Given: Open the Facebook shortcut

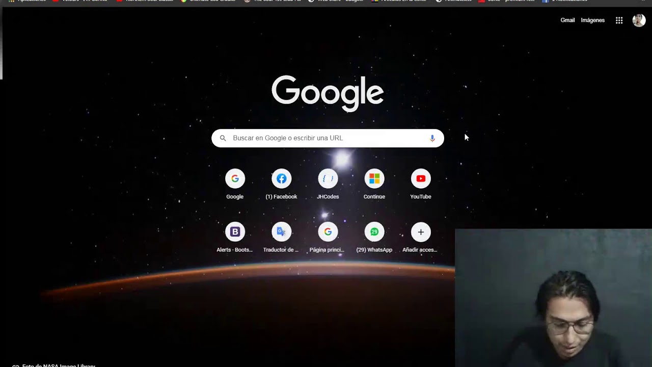Looking at the screenshot, I should click(x=281, y=179).
